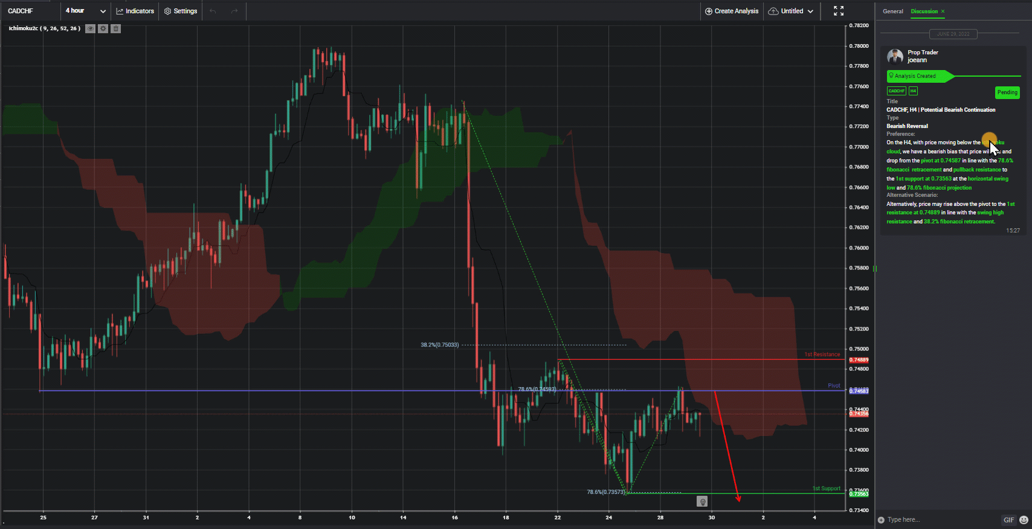
Task: Click the Pending status badge
Action: (x=1007, y=92)
